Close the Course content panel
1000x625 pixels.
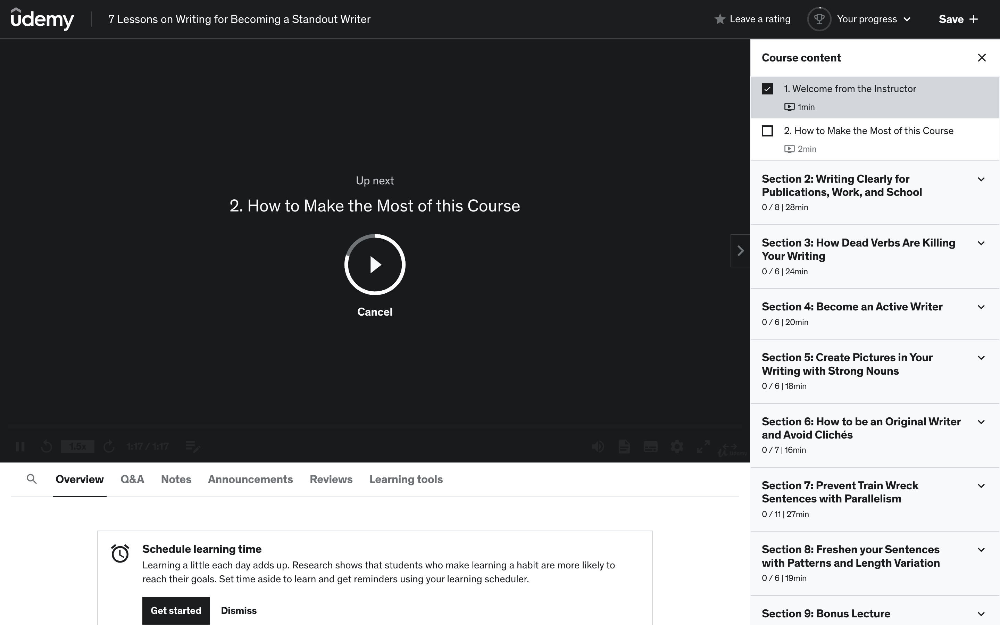pos(982,58)
